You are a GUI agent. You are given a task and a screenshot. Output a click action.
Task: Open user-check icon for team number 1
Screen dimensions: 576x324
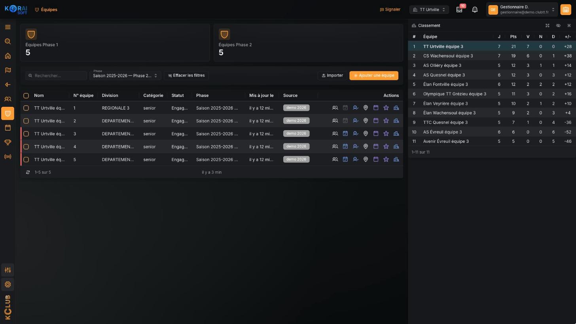(355, 108)
